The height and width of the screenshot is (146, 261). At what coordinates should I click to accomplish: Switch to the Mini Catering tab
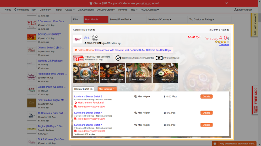(x=107, y=89)
